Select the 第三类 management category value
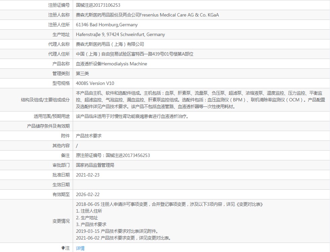This screenshot has width=330, height=252. [x=82, y=73]
